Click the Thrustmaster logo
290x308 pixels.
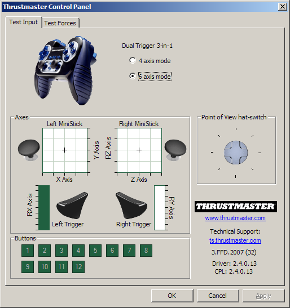click(236, 207)
